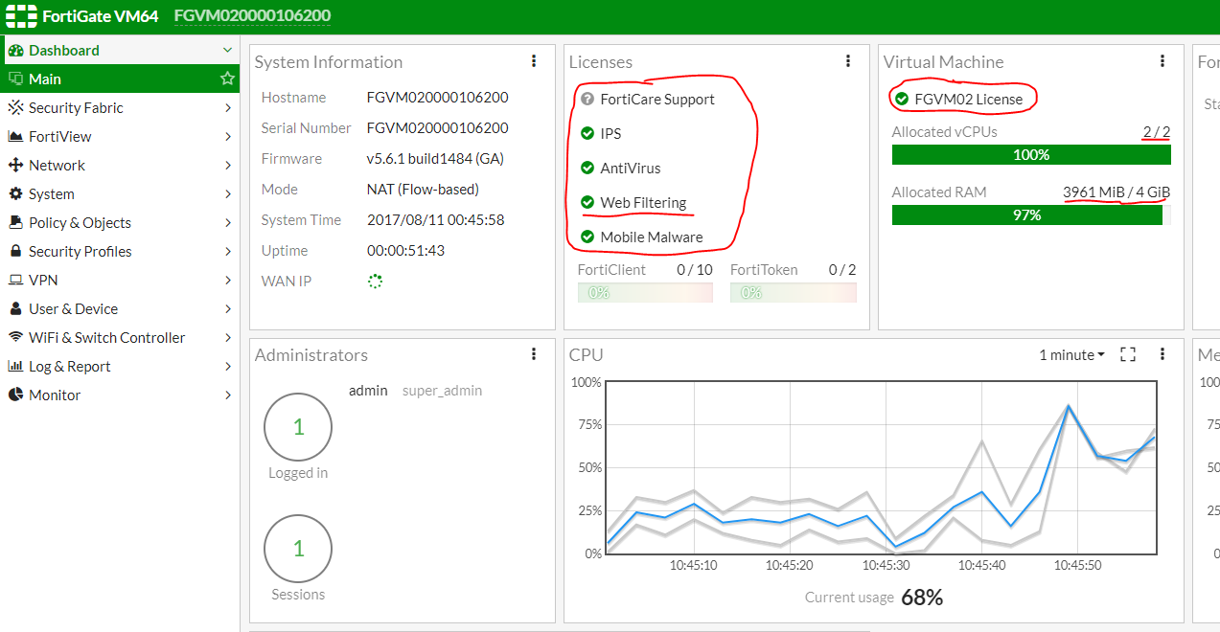
Task: Click the Mode value NAT (Flow-based)
Action: point(423,190)
